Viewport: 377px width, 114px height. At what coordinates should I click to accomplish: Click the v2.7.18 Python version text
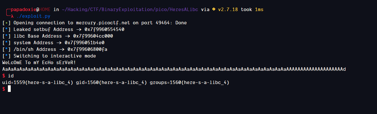pyautogui.click(x=228, y=9)
